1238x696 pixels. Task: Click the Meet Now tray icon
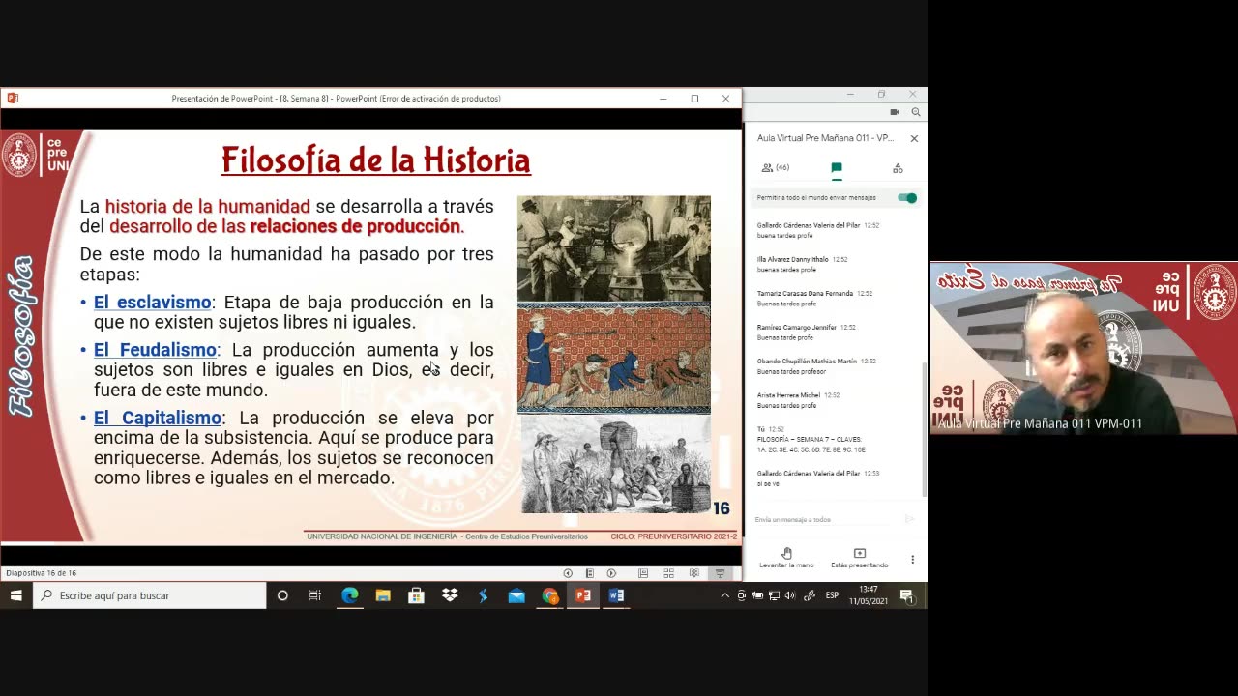(x=742, y=595)
